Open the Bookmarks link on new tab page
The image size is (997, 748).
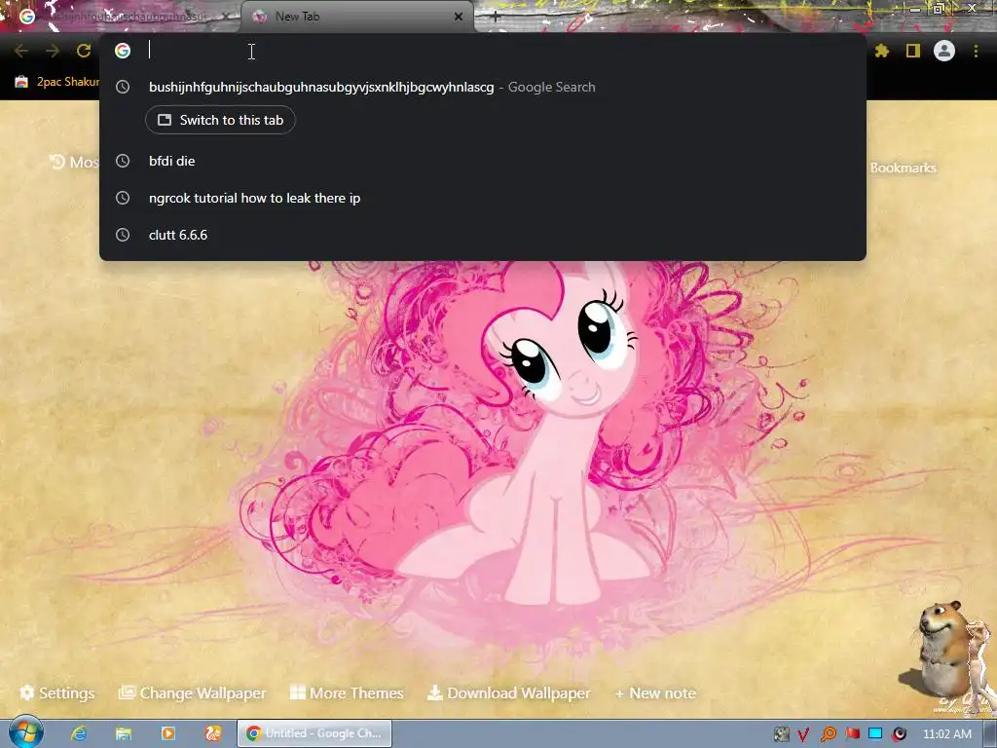(903, 168)
